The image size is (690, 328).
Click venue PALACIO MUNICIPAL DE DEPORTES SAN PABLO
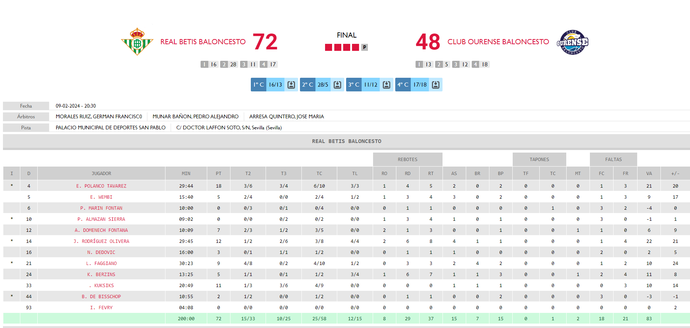(x=110, y=128)
